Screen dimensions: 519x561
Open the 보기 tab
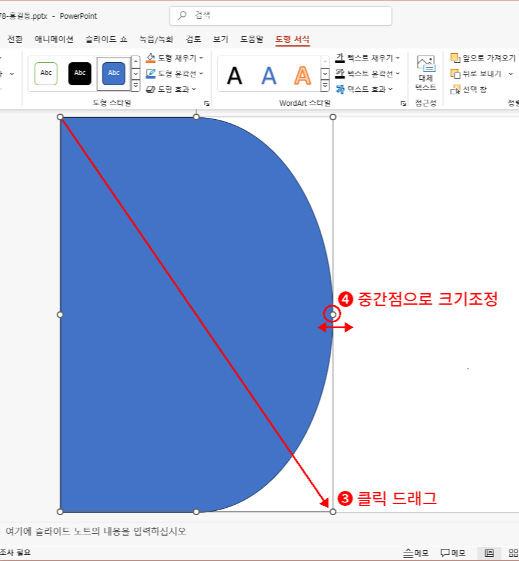[x=221, y=39]
